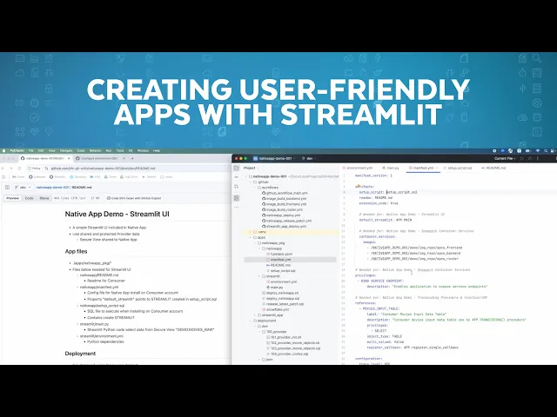Viewport: 557px width, 417px height.
Task: Switch to the main.py editor tab
Action: point(391,168)
